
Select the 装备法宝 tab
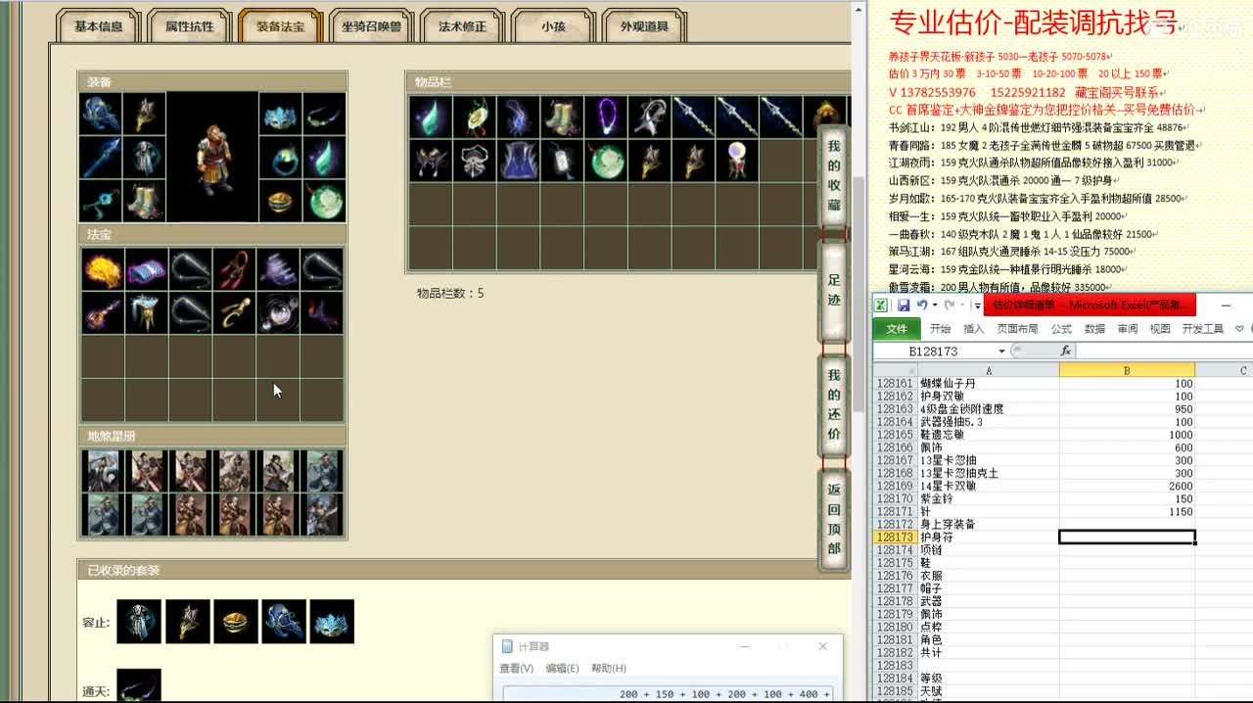pyautogui.click(x=281, y=26)
